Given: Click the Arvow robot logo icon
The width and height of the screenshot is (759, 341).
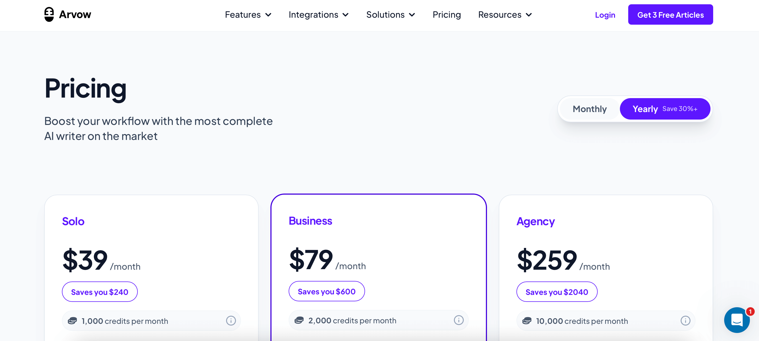Looking at the screenshot, I should (49, 14).
